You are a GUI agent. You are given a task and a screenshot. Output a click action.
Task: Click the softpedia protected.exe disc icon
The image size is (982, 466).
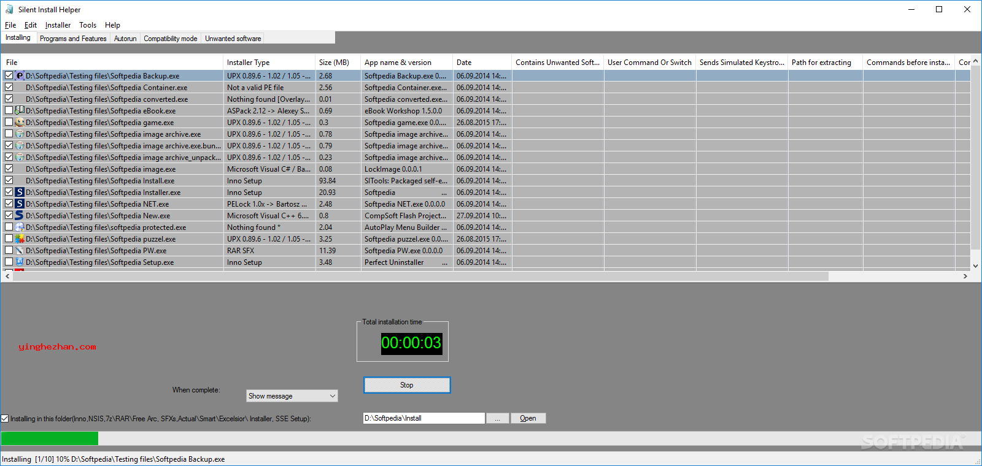(20, 227)
